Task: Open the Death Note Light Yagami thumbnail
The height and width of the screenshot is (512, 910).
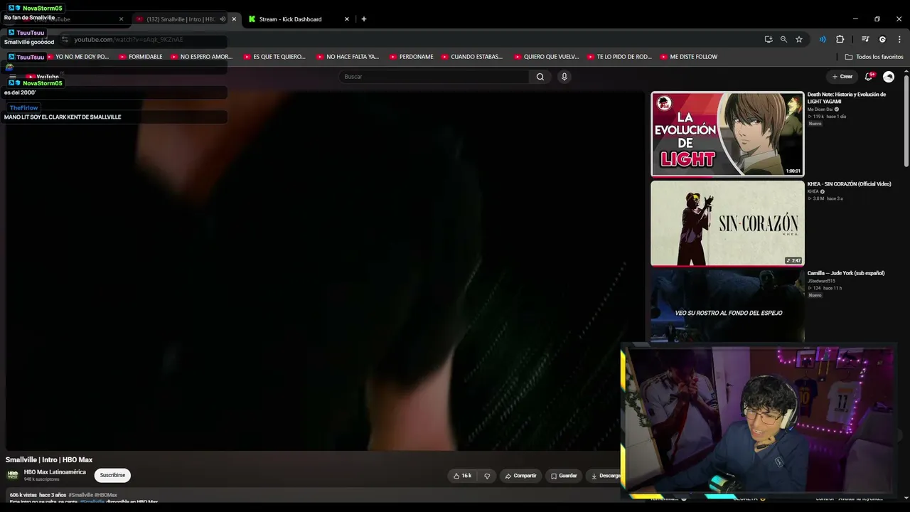Action: (727, 134)
